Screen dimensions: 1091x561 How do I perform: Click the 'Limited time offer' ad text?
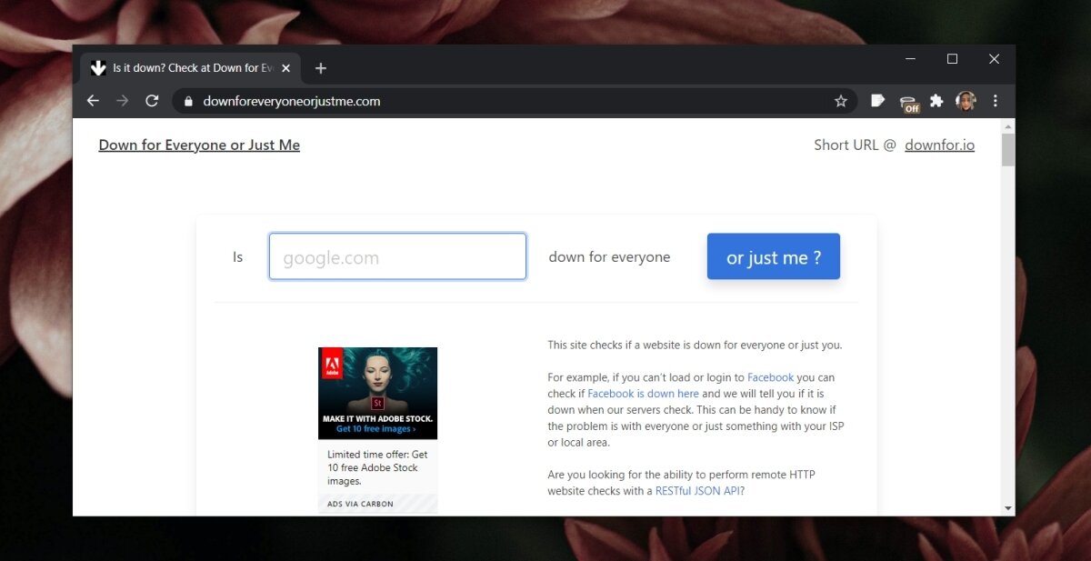coord(378,467)
